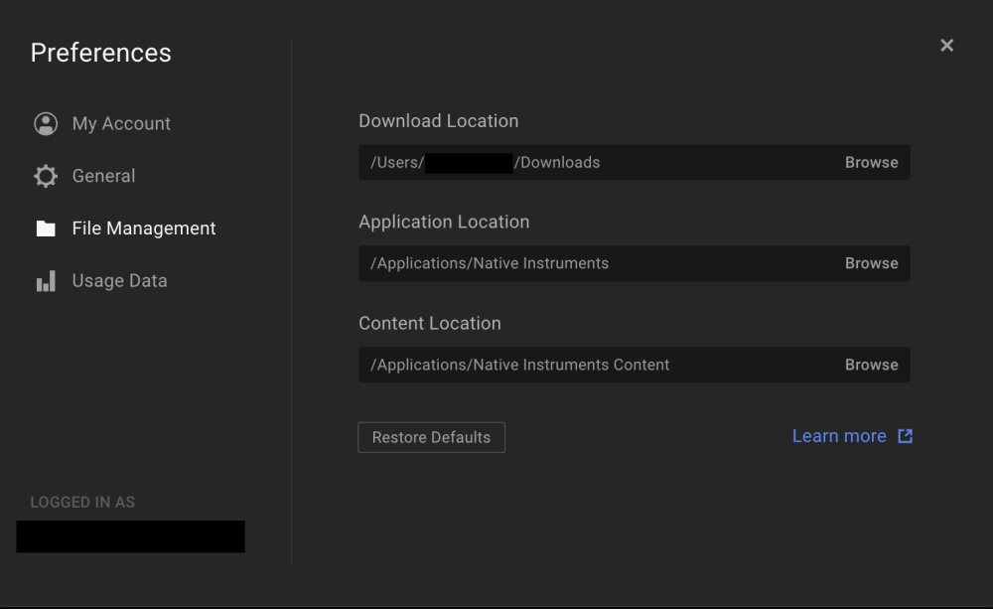The height and width of the screenshot is (609, 993).
Task: Click the /Applications/Native Instruments path field
Action: (x=635, y=263)
